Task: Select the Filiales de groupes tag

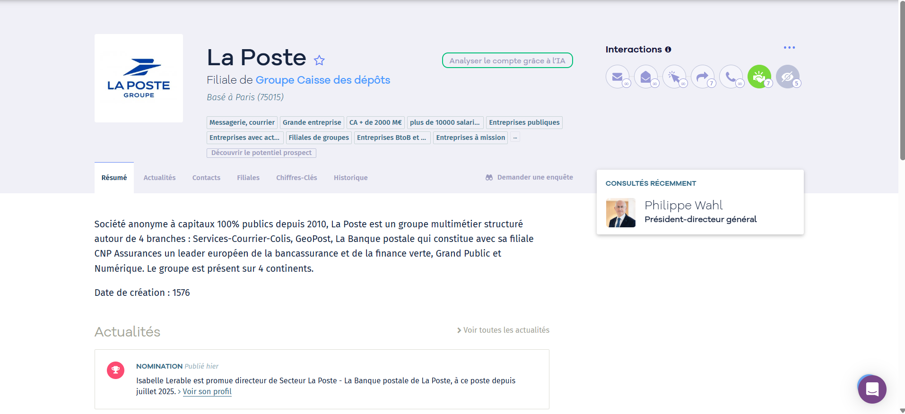Action: pos(319,138)
